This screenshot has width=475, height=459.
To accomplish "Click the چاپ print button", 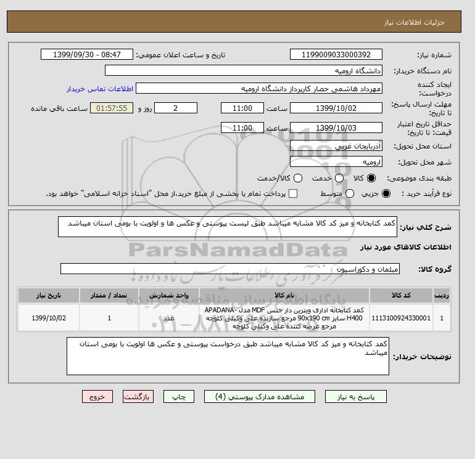I will [x=179, y=397].
